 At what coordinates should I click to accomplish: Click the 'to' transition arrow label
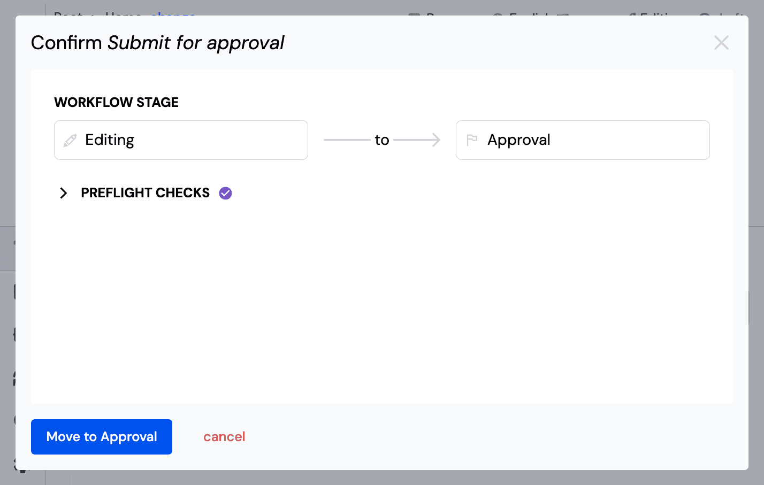pyautogui.click(x=381, y=140)
